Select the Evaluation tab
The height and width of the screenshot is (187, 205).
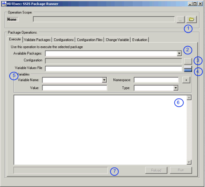pos(140,40)
